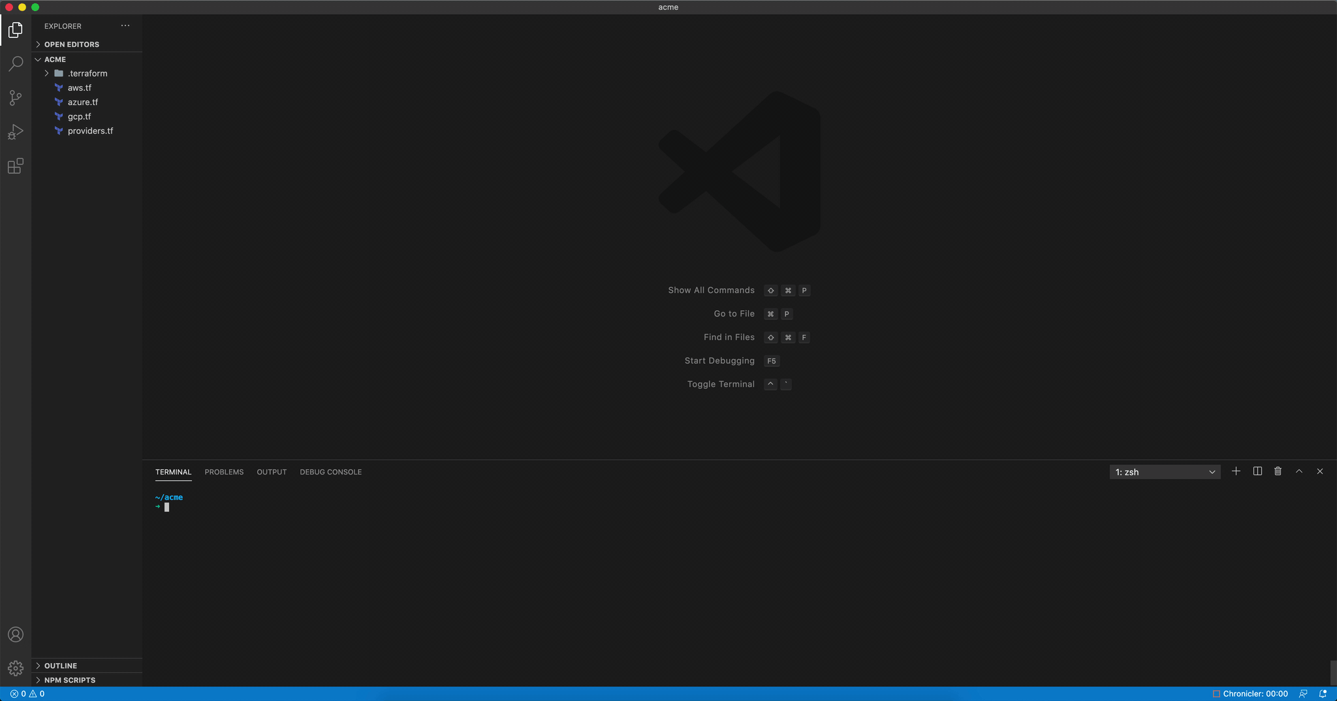This screenshot has width=1337, height=701.
Task: Create a new terminal with plus icon
Action: click(1236, 471)
